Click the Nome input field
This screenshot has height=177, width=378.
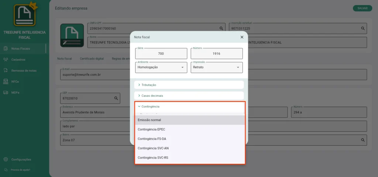pos(109,42)
